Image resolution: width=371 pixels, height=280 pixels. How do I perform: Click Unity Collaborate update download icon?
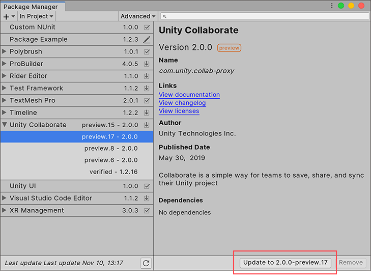coord(147,125)
